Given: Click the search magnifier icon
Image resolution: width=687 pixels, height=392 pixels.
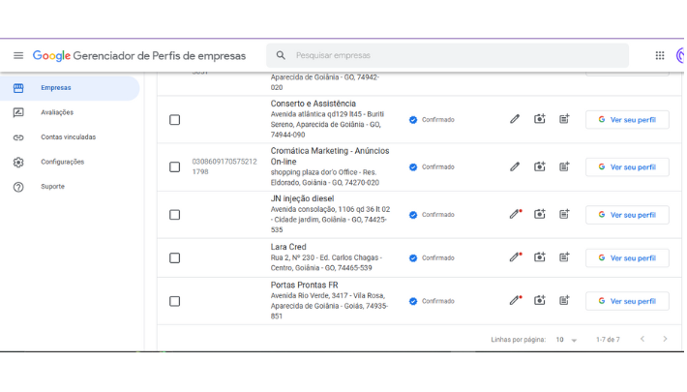Looking at the screenshot, I should [281, 55].
